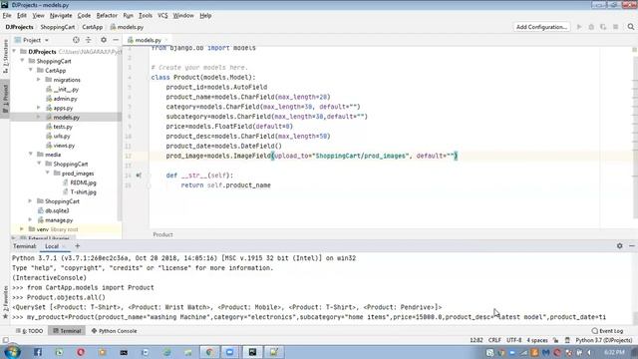Click 4 spaces indent setting
638x359 pixels.
(x=537, y=340)
